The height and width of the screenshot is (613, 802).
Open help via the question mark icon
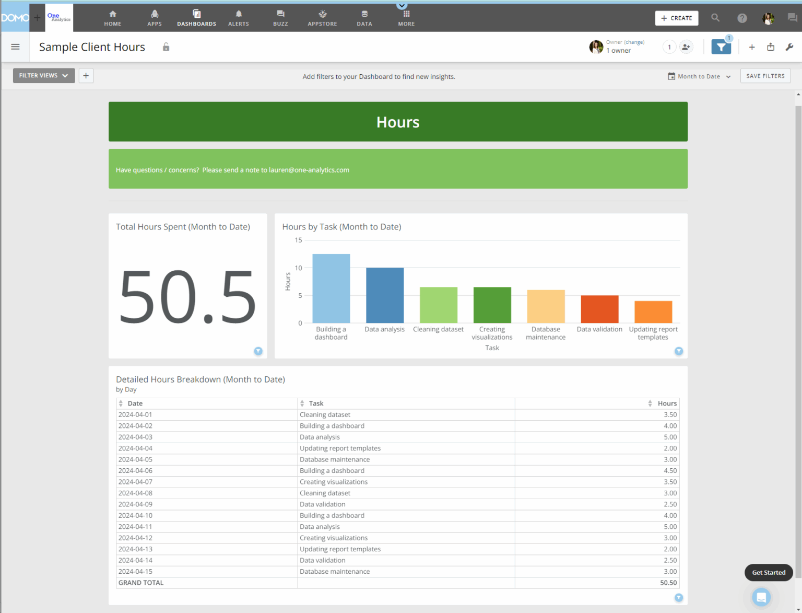pos(742,17)
